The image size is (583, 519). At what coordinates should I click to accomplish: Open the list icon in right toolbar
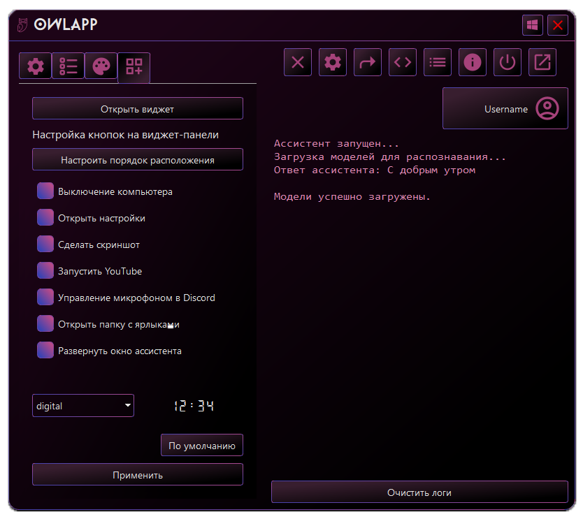438,62
